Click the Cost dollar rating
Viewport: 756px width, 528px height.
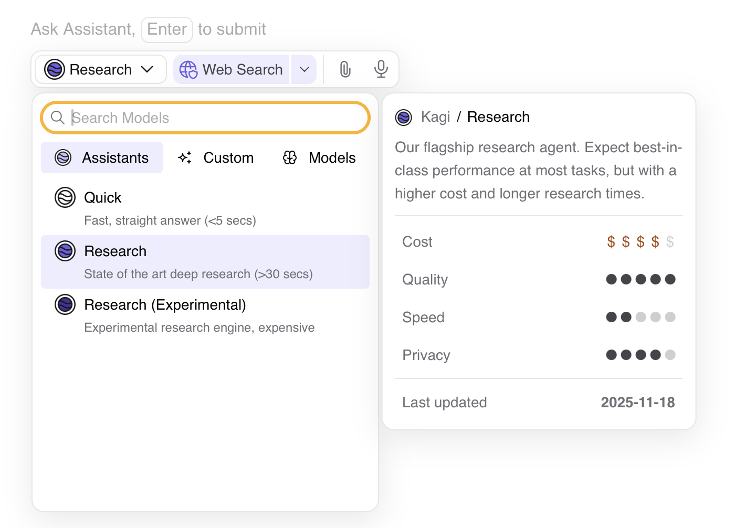click(x=640, y=242)
